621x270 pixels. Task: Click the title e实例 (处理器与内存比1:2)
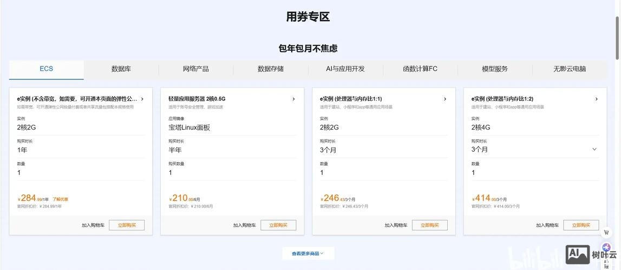(x=502, y=99)
